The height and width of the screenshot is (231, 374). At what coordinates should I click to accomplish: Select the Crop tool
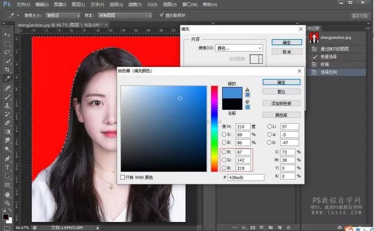(7, 70)
